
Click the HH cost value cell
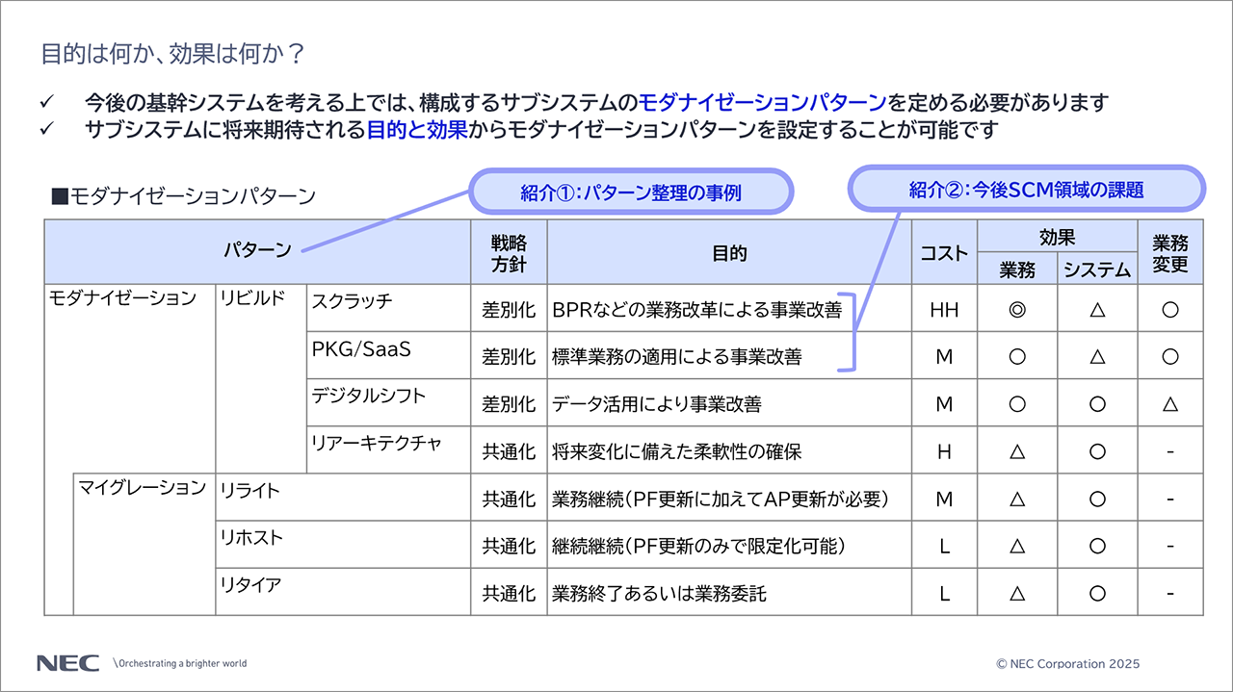(944, 310)
